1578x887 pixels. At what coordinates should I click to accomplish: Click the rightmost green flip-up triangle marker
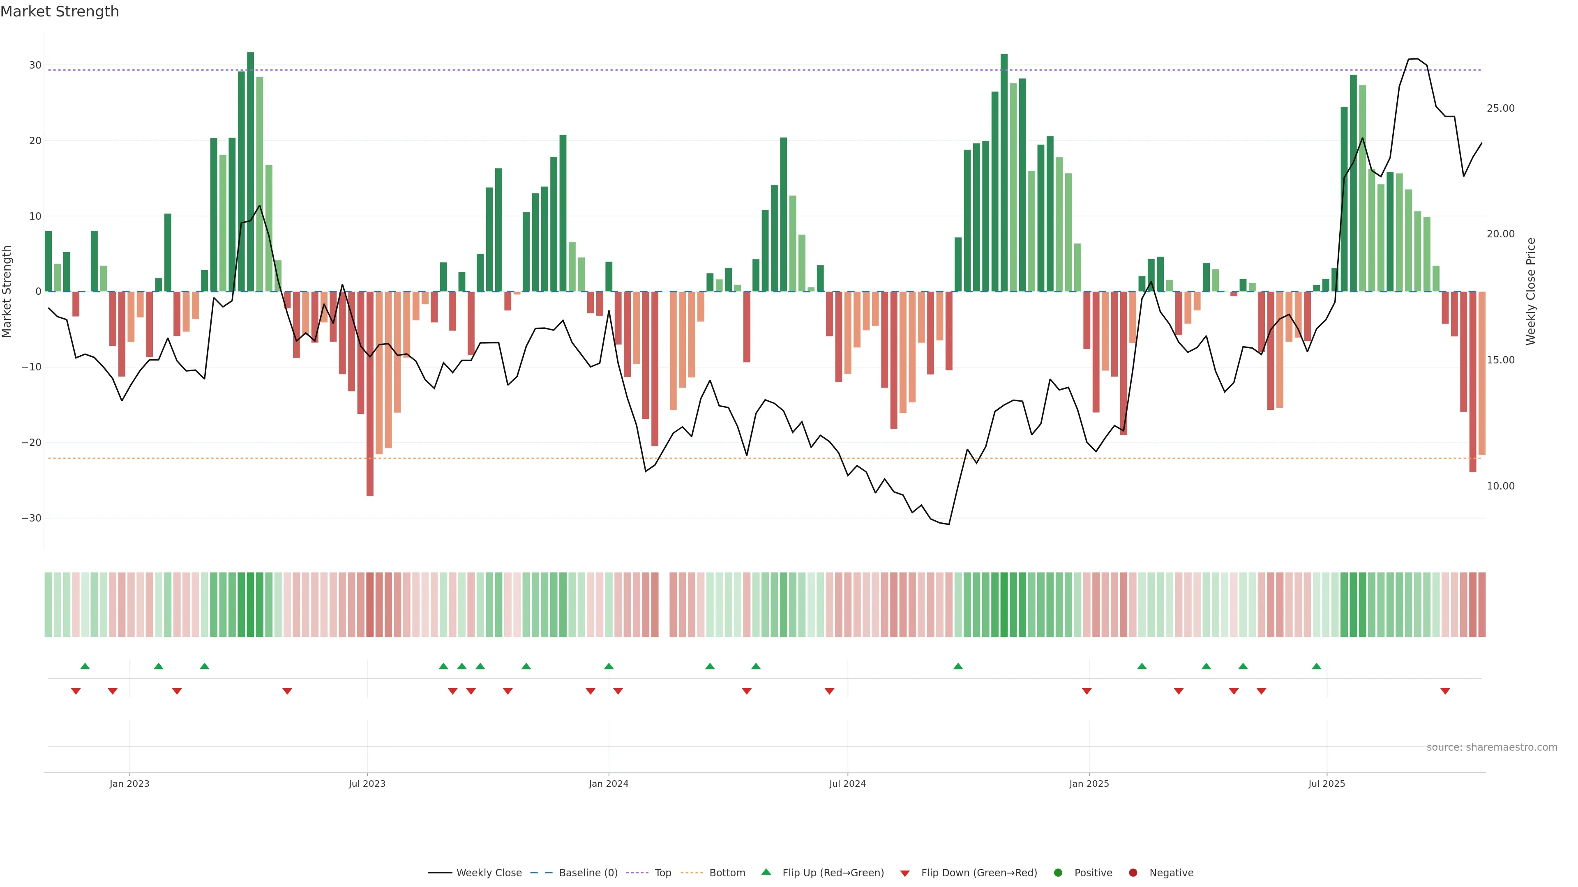click(1316, 666)
